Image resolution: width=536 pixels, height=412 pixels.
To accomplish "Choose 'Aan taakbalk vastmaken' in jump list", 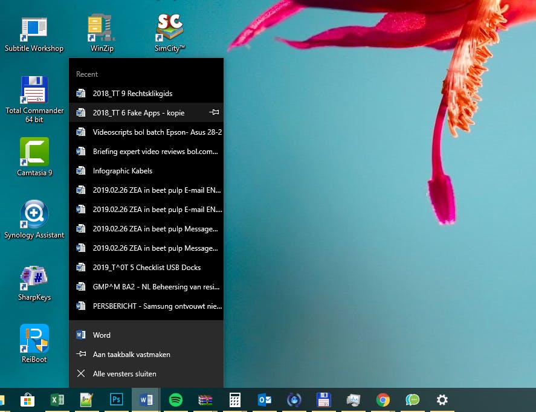I will click(131, 355).
